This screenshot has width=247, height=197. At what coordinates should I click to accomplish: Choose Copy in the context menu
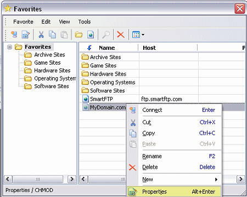pos(174,133)
